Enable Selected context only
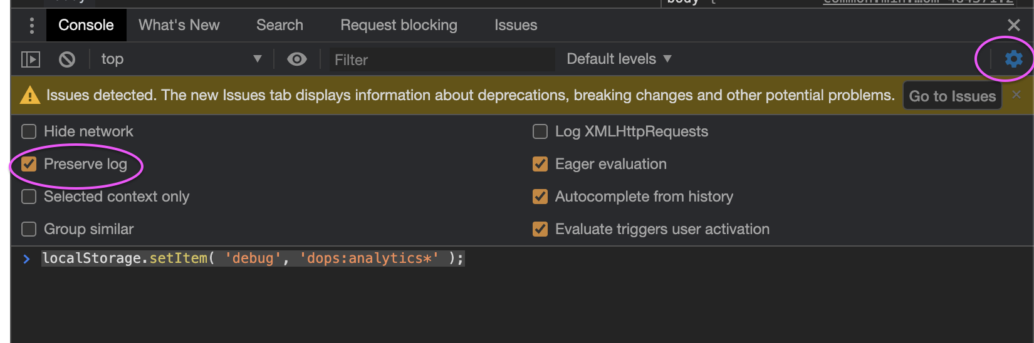 click(x=29, y=197)
